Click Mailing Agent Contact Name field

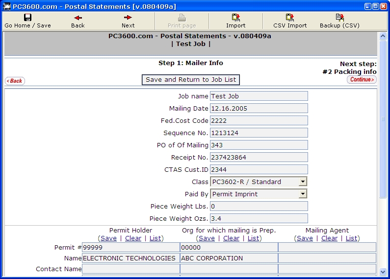(327, 269)
